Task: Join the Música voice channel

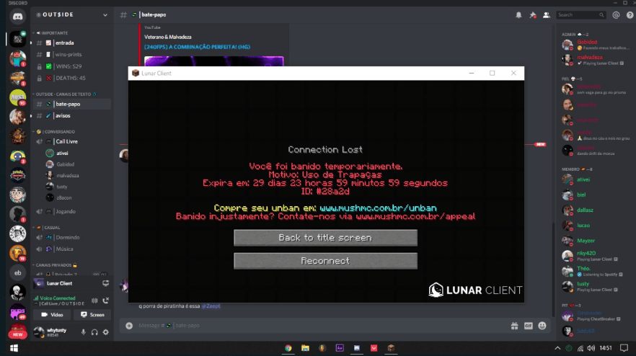Action: pos(71,249)
